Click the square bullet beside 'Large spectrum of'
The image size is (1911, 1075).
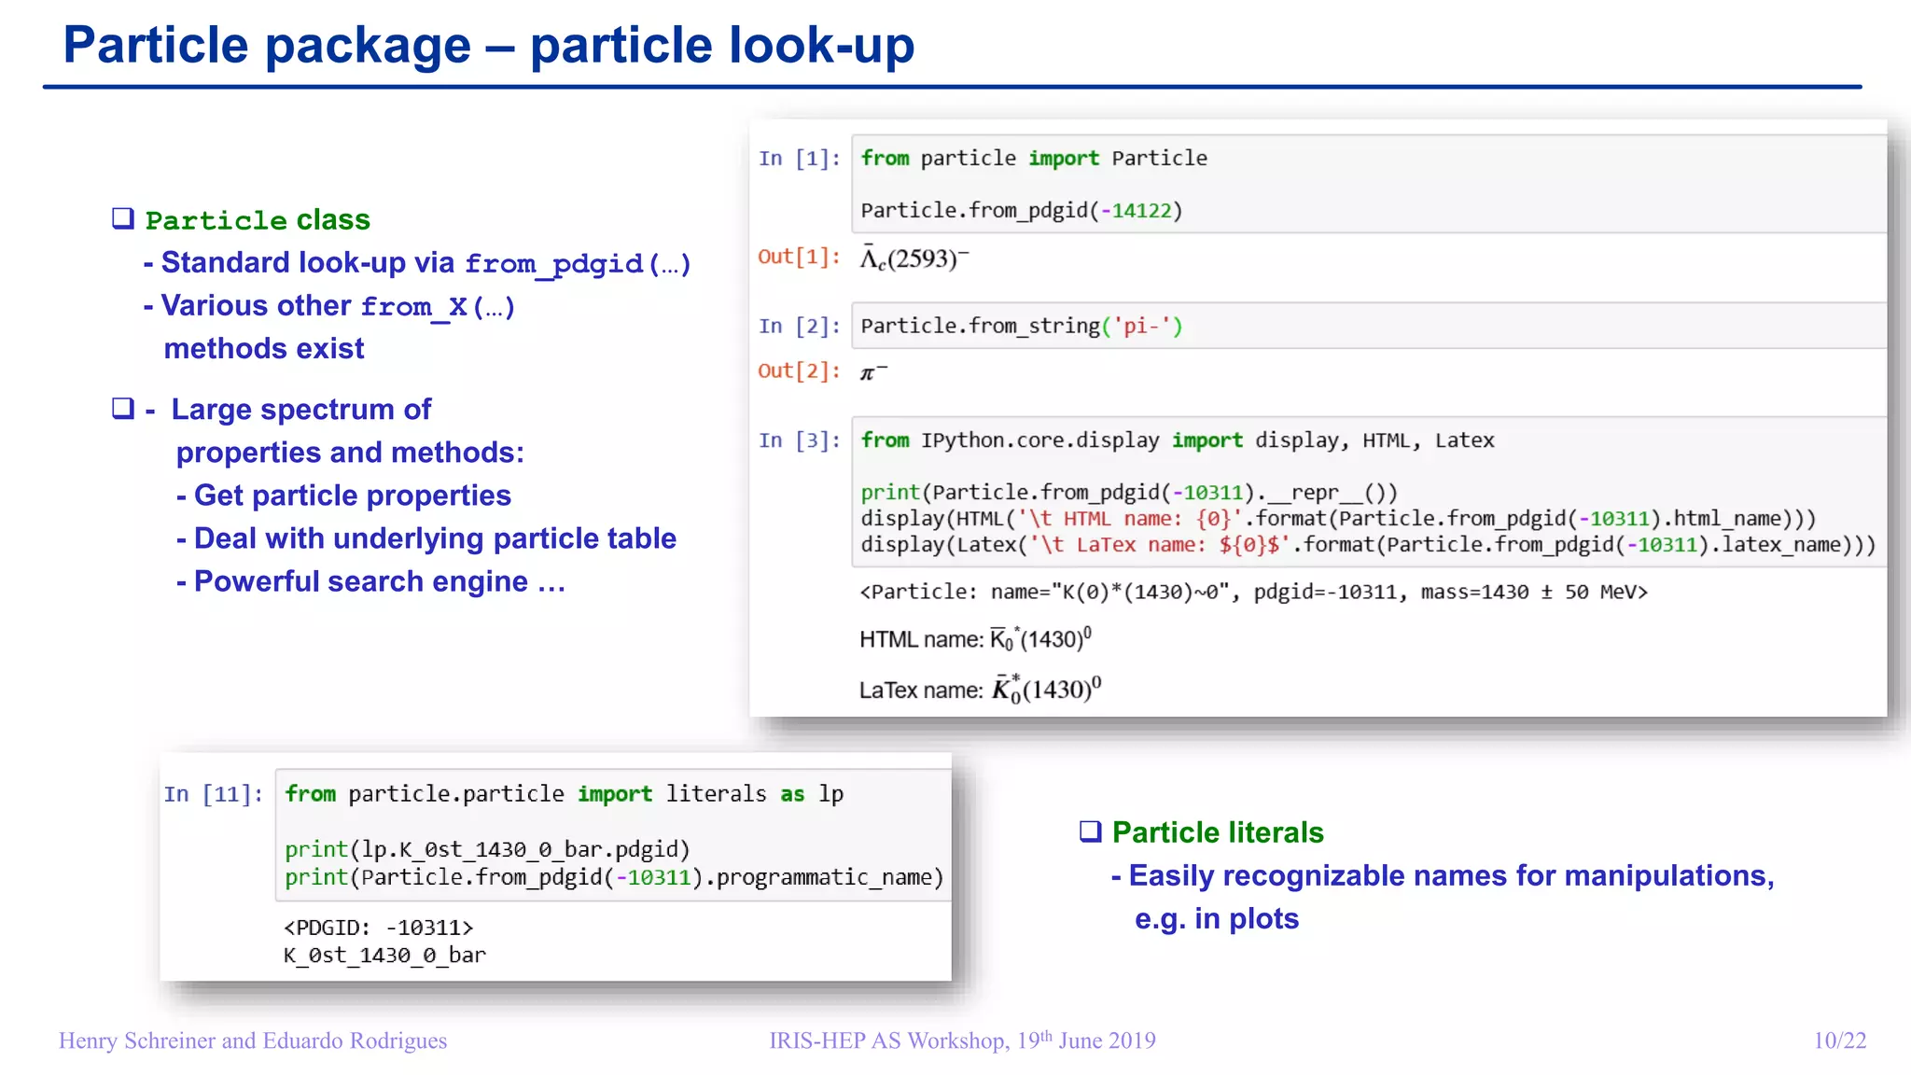[x=123, y=408]
